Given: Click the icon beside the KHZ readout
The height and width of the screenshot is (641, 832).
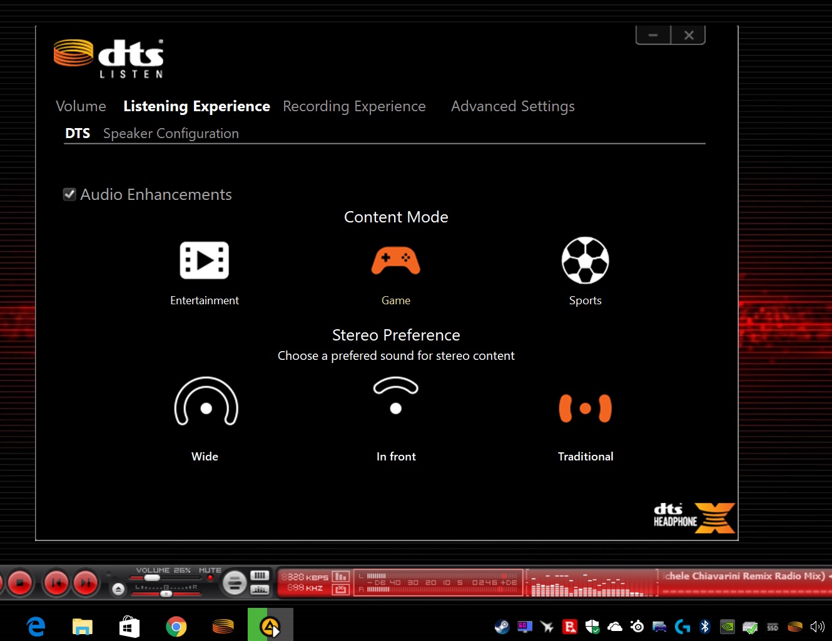Looking at the screenshot, I should pos(340,589).
